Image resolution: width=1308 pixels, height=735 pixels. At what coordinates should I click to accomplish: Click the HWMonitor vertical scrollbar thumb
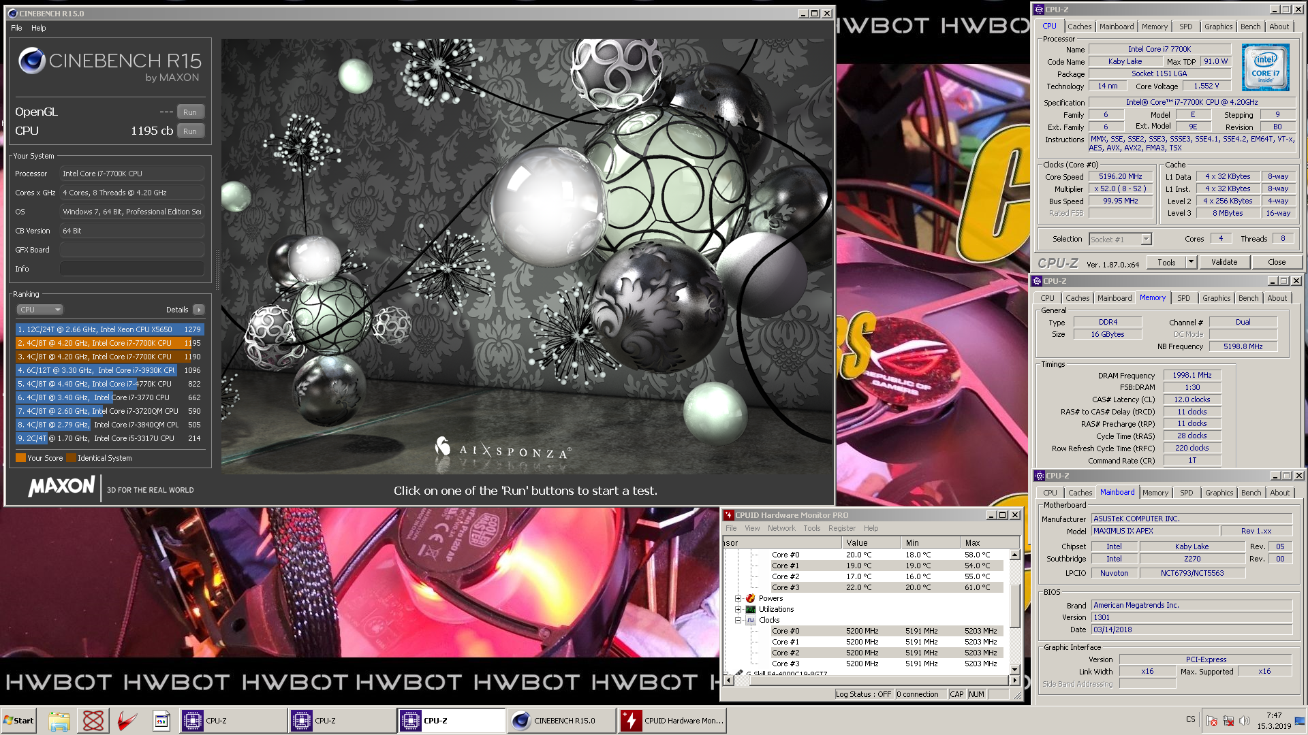click(x=1014, y=606)
